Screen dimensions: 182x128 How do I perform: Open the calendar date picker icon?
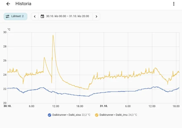(x=42, y=16)
